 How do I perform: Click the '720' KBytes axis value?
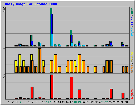click(4, 76)
